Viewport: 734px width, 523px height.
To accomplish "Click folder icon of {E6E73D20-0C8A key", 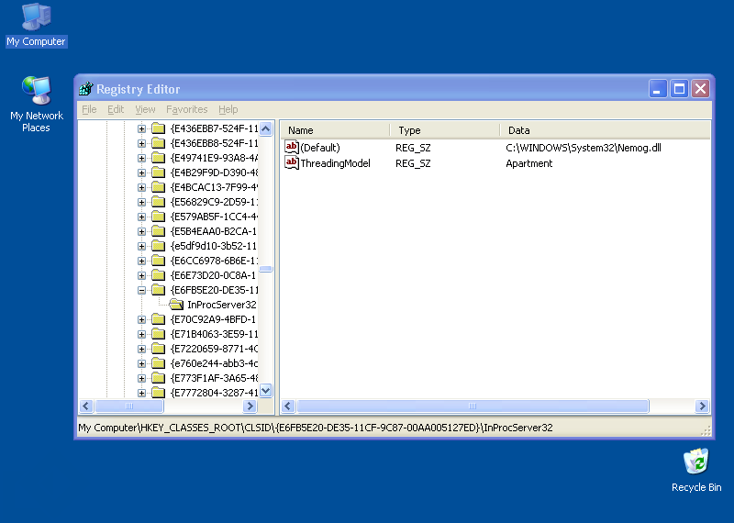I will (159, 275).
